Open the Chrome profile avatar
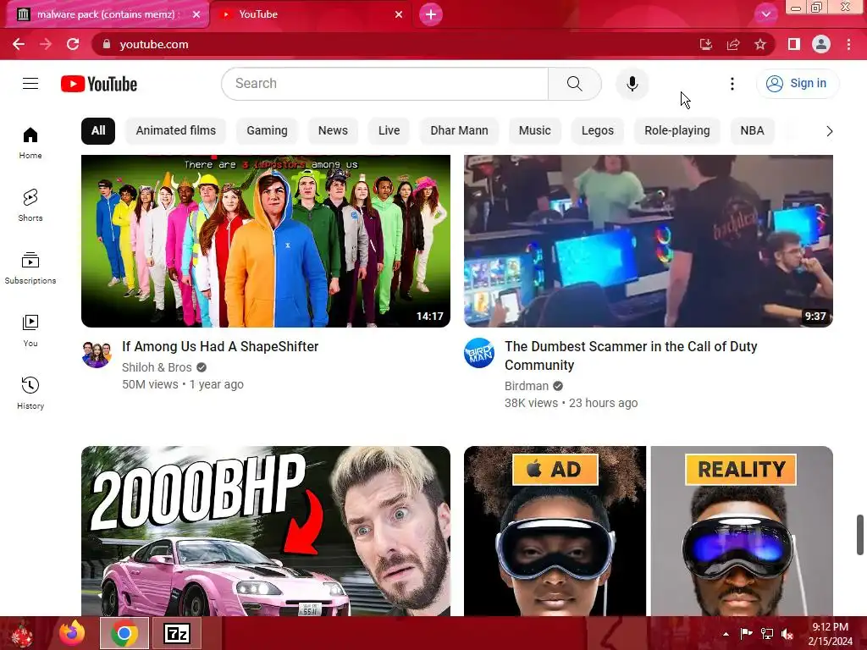This screenshot has width=867, height=650. pos(821,44)
